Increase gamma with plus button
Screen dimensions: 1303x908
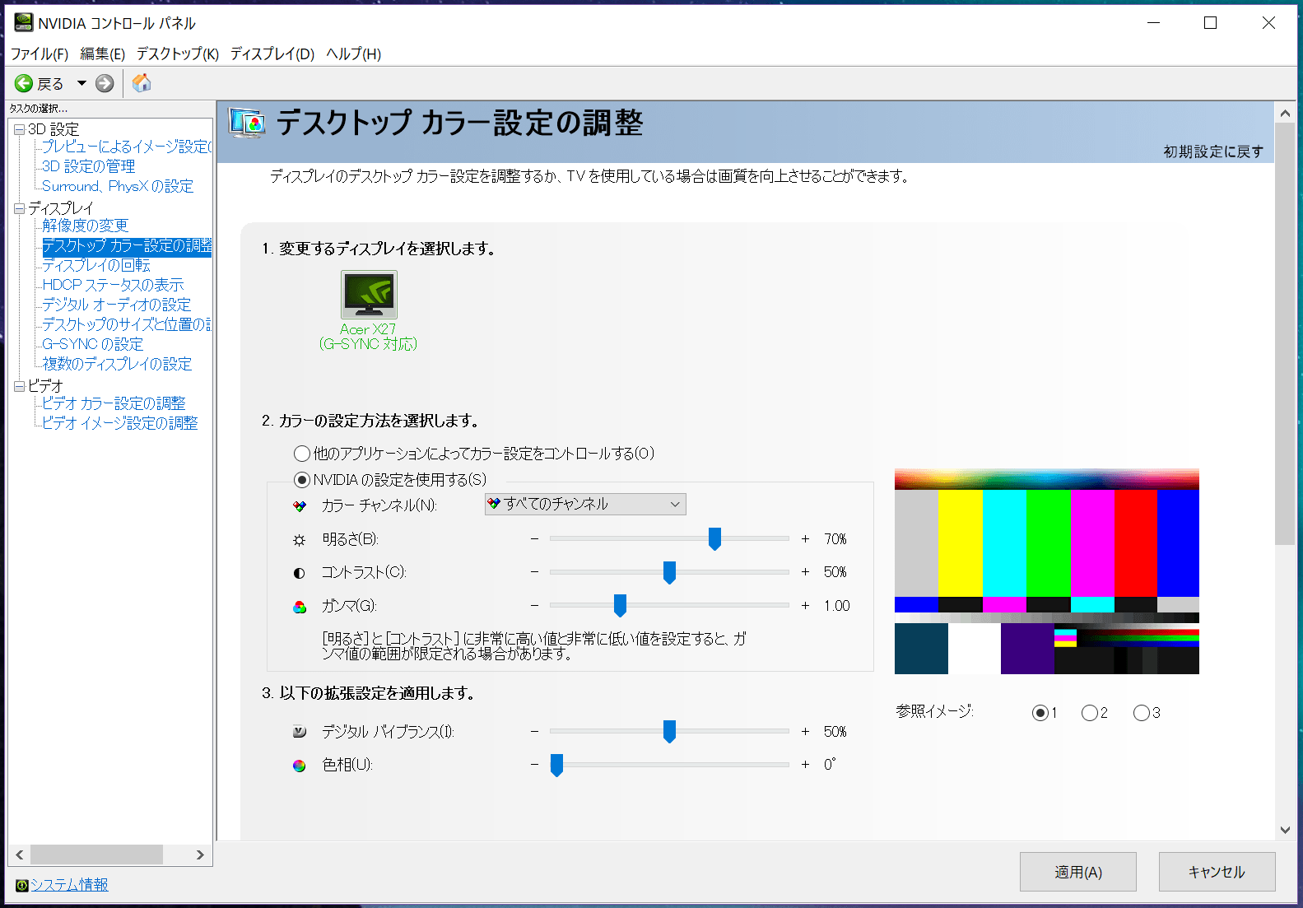805,605
